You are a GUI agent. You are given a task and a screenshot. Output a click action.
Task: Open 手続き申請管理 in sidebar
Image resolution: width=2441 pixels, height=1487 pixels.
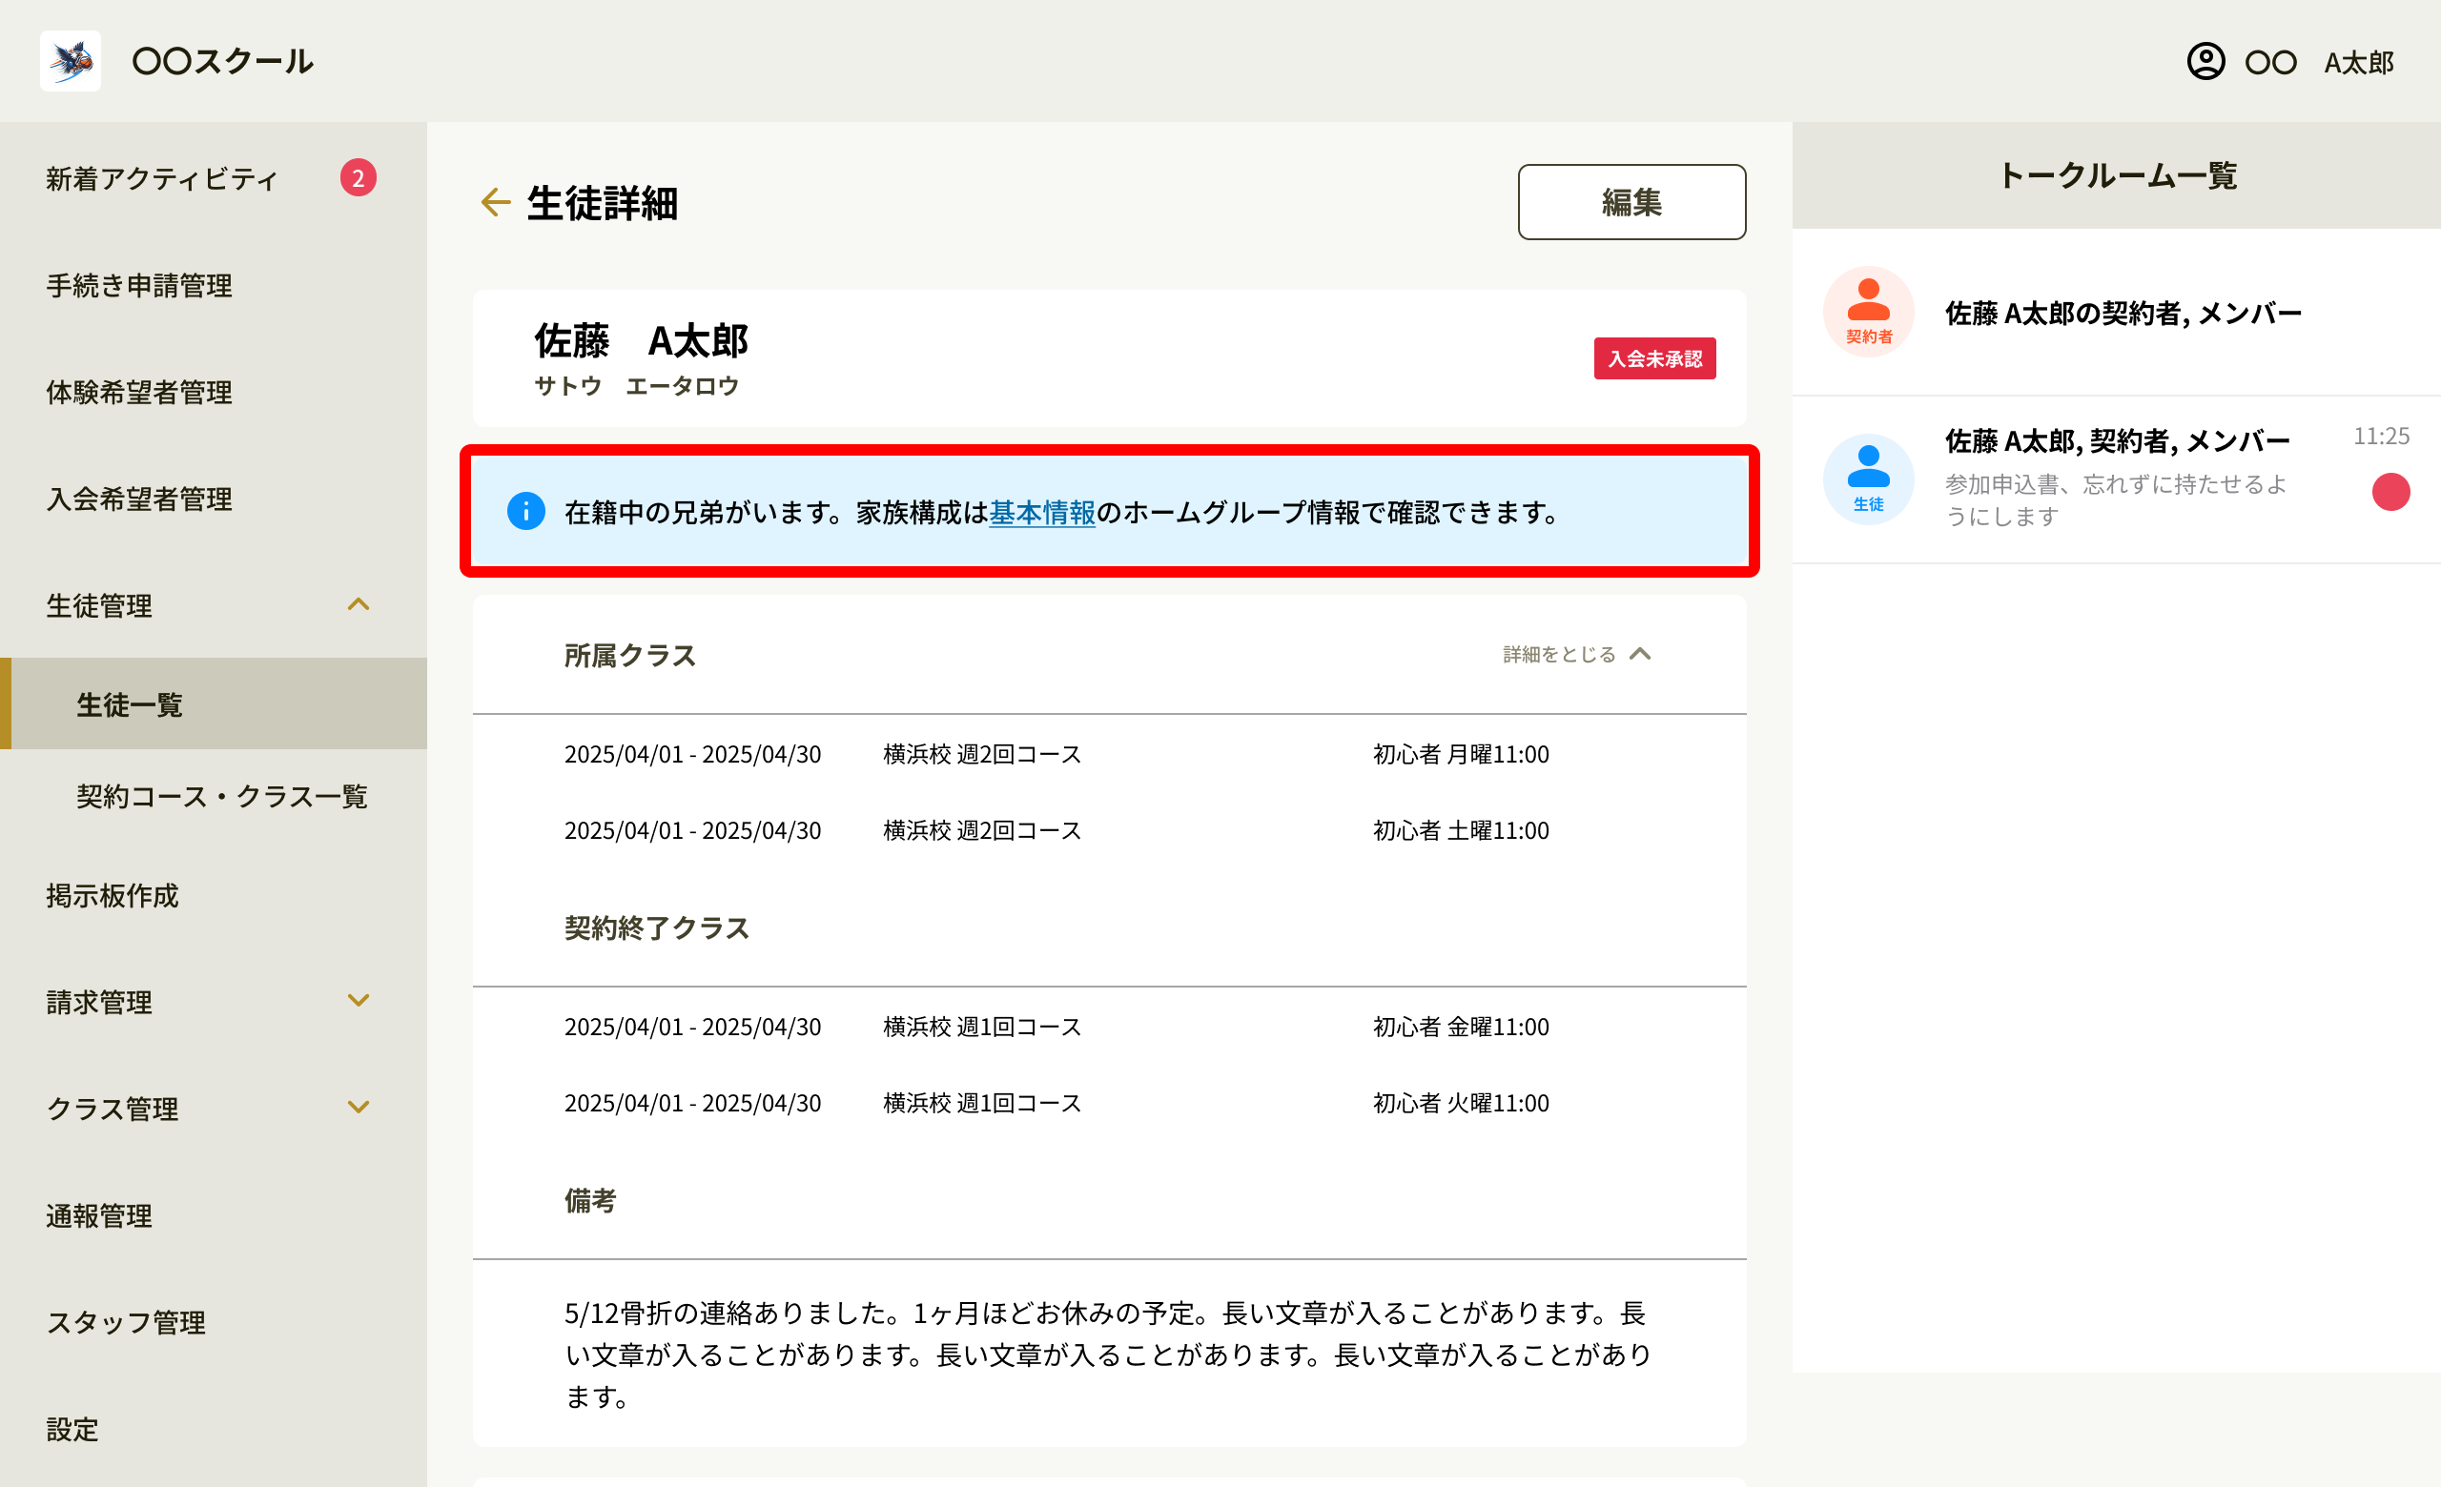[x=213, y=285]
